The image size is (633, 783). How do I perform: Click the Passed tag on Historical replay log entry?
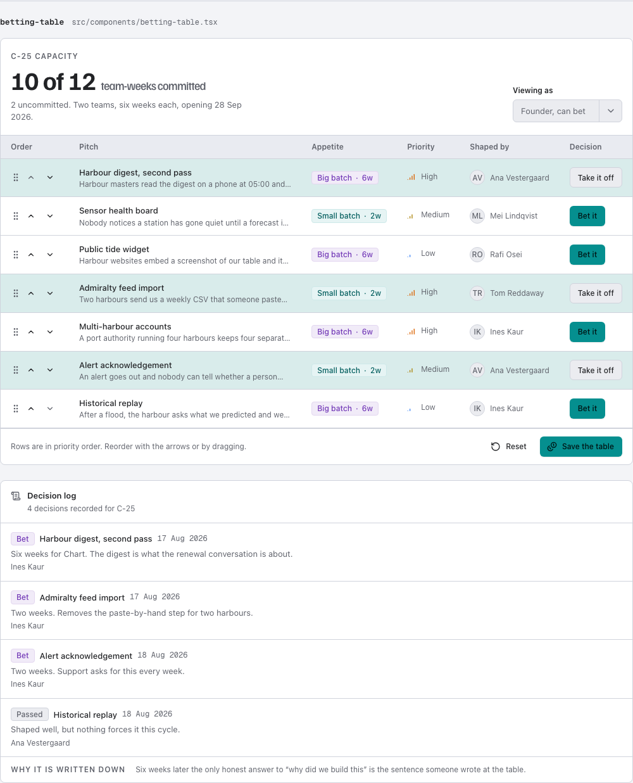(x=30, y=715)
